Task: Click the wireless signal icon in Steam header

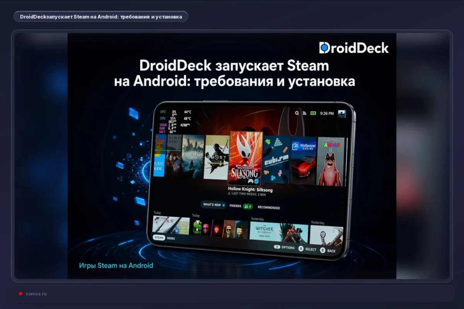Action: pos(304,113)
